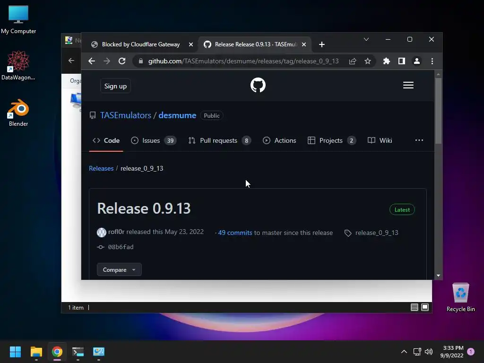Screen dimensions: 484x363
Task: Click the page vertical scrollbar thumb
Action: [438, 110]
